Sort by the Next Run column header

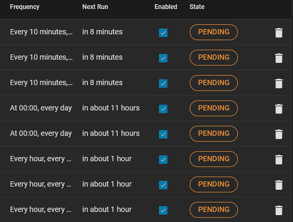[x=95, y=7]
